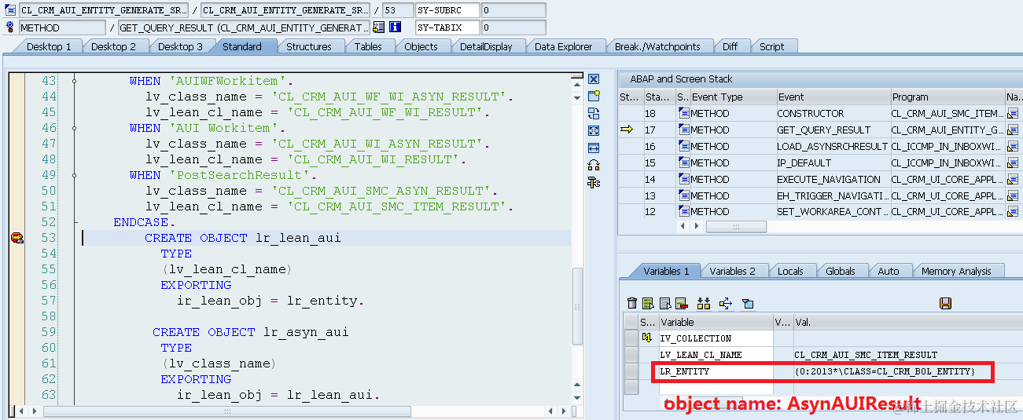Click the trash icon to delete variables
The width and height of the screenshot is (1023, 420).
pos(632,303)
